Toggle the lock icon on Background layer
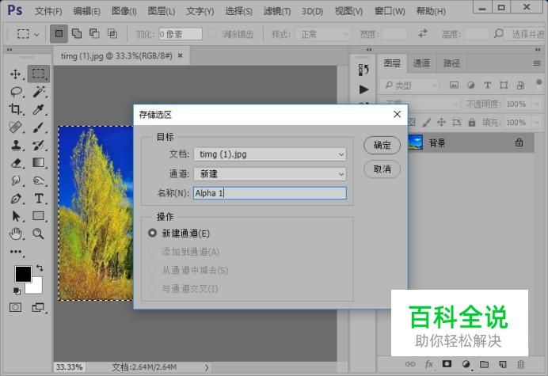Viewport: 548px width, 376px height. point(519,142)
